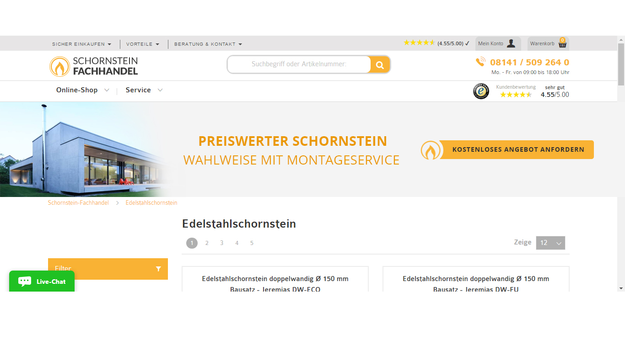
Task: Open the Jeremias DW-ECO product title
Action: [x=275, y=284]
